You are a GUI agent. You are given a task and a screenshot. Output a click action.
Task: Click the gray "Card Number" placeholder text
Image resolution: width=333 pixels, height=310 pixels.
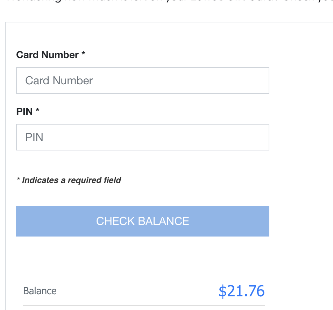tap(59, 81)
